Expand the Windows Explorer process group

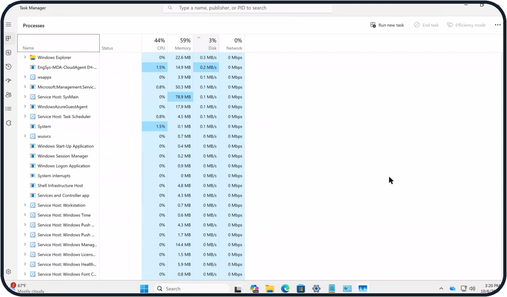(25, 57)
